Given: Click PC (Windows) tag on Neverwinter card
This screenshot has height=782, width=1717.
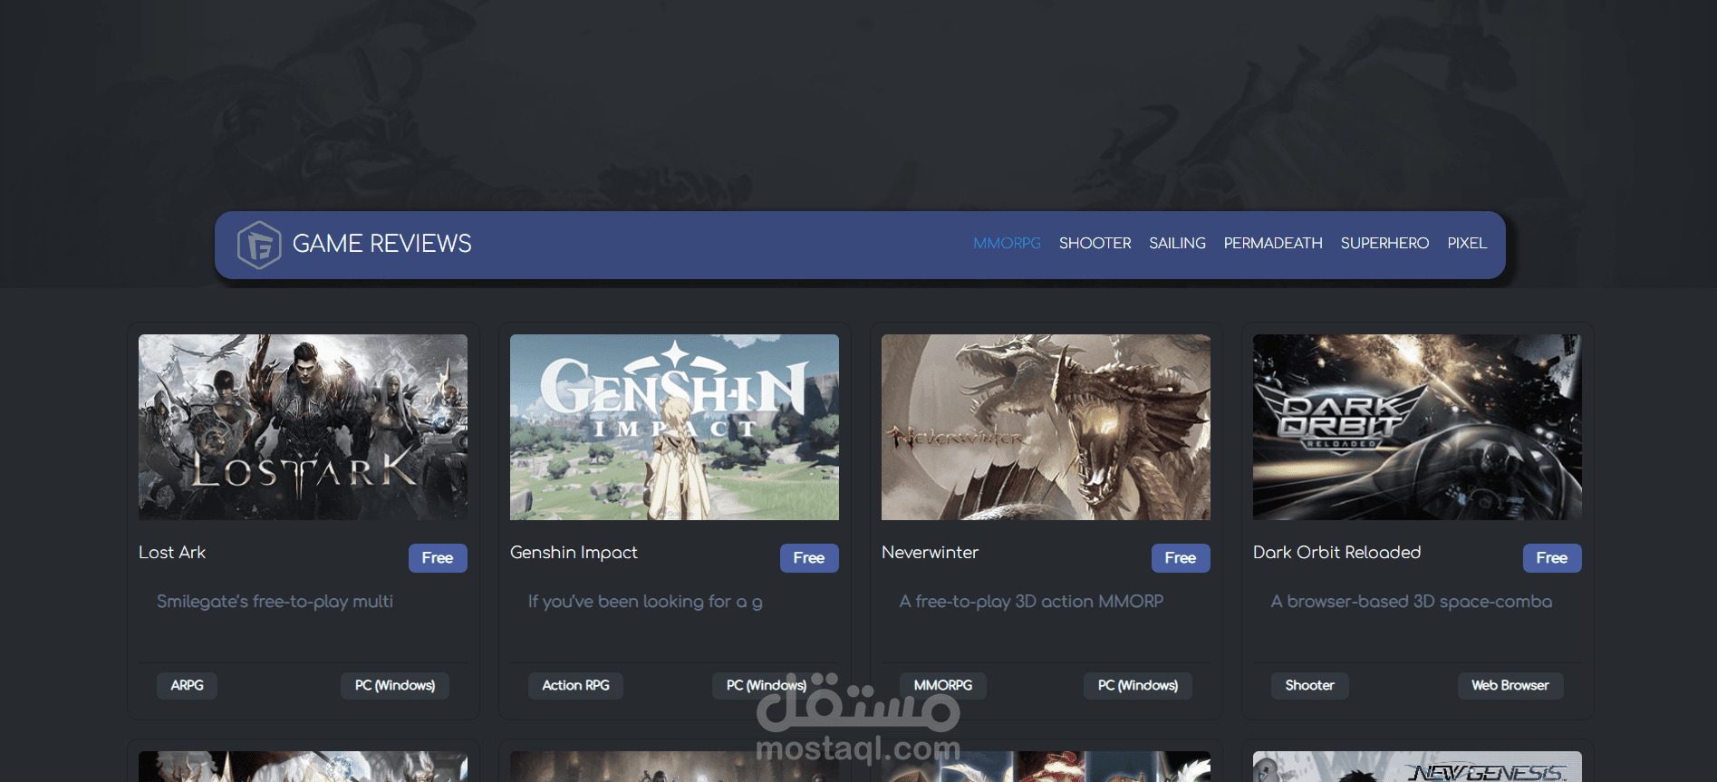Looking at the screenshot, I should [1138, 685].
